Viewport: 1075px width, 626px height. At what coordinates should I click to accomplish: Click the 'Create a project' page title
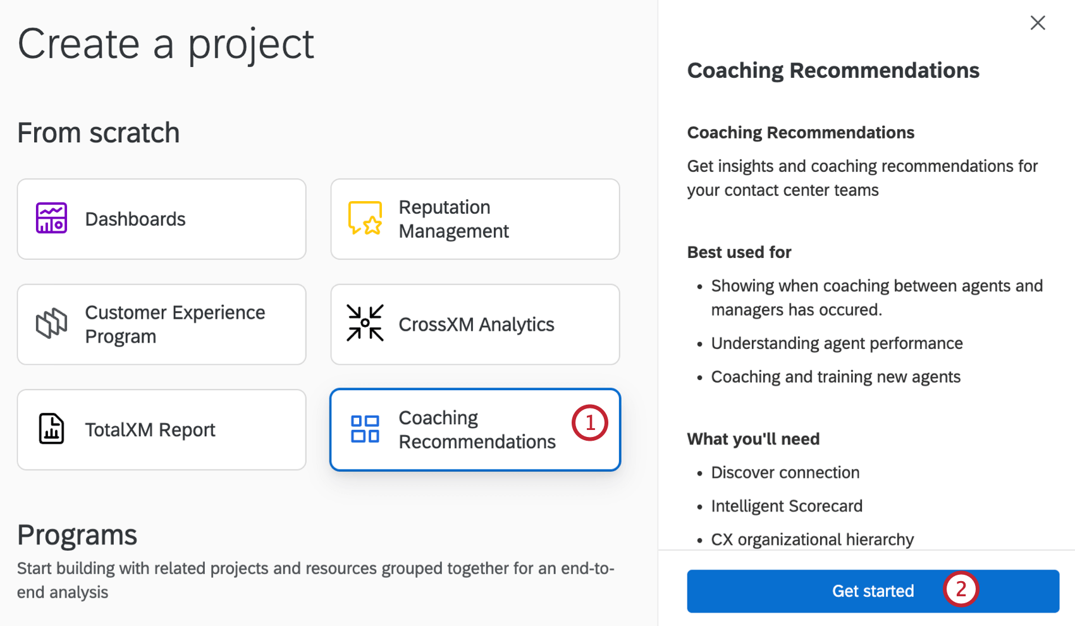[x=166, y=43]
